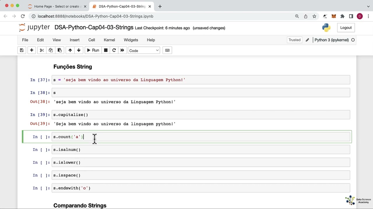Image resolution: width=373 pixels, height=209 pixels.
Task: Toggle the browser side panel icon
Action: coord(351,16)
